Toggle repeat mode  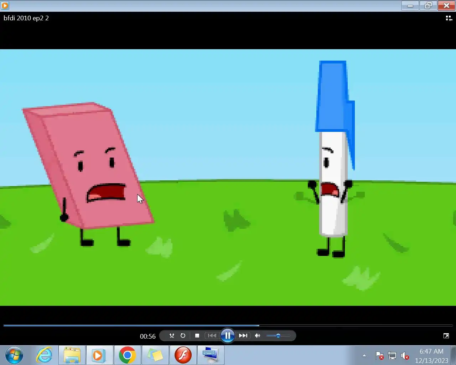pyautogui.click(x=183, y=336)
